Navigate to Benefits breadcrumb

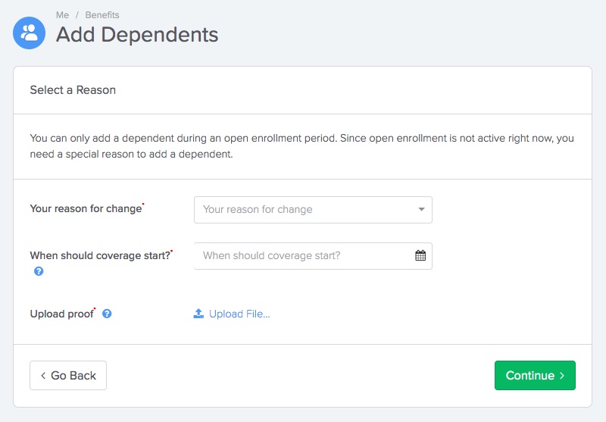click(x=102, y=15)
